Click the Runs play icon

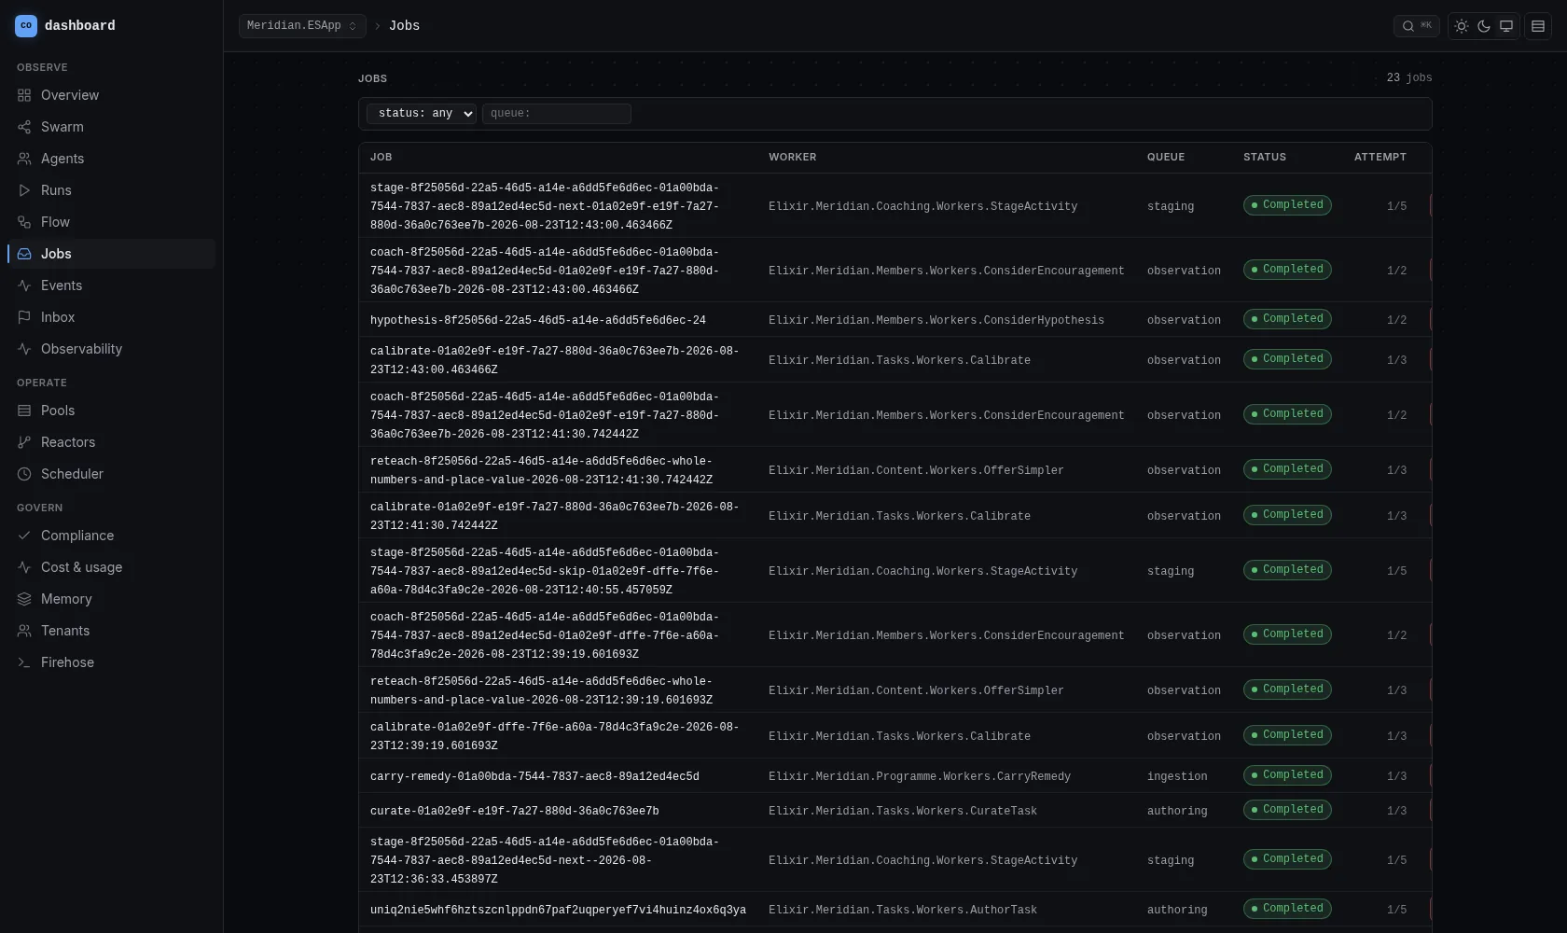click(x=24, y=190)
